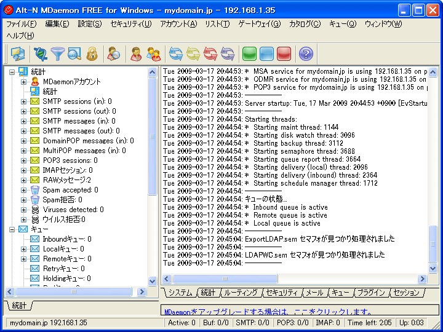Click the yellow refresh arrows icon
The image size is (443, 332).
click(193, 54)
